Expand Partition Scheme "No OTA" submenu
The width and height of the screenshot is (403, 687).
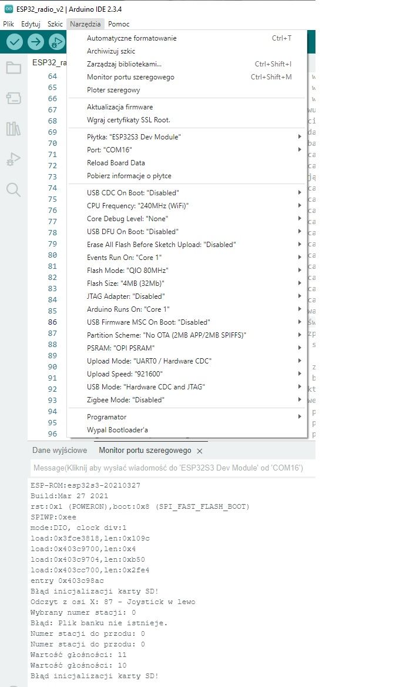coord(187,335)
